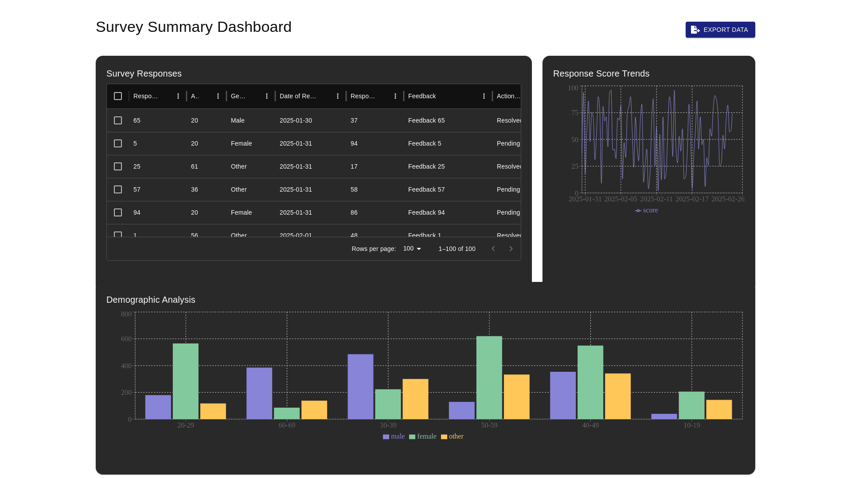
Task: Toggle the score series in the legend
Action: click(x=647, y=211)
